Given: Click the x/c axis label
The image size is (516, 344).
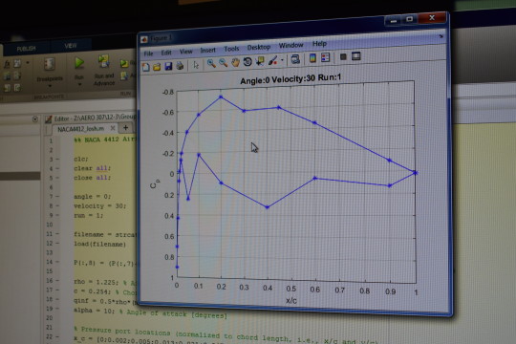Looking at the screenshot, I should click(x=291, y=300).
